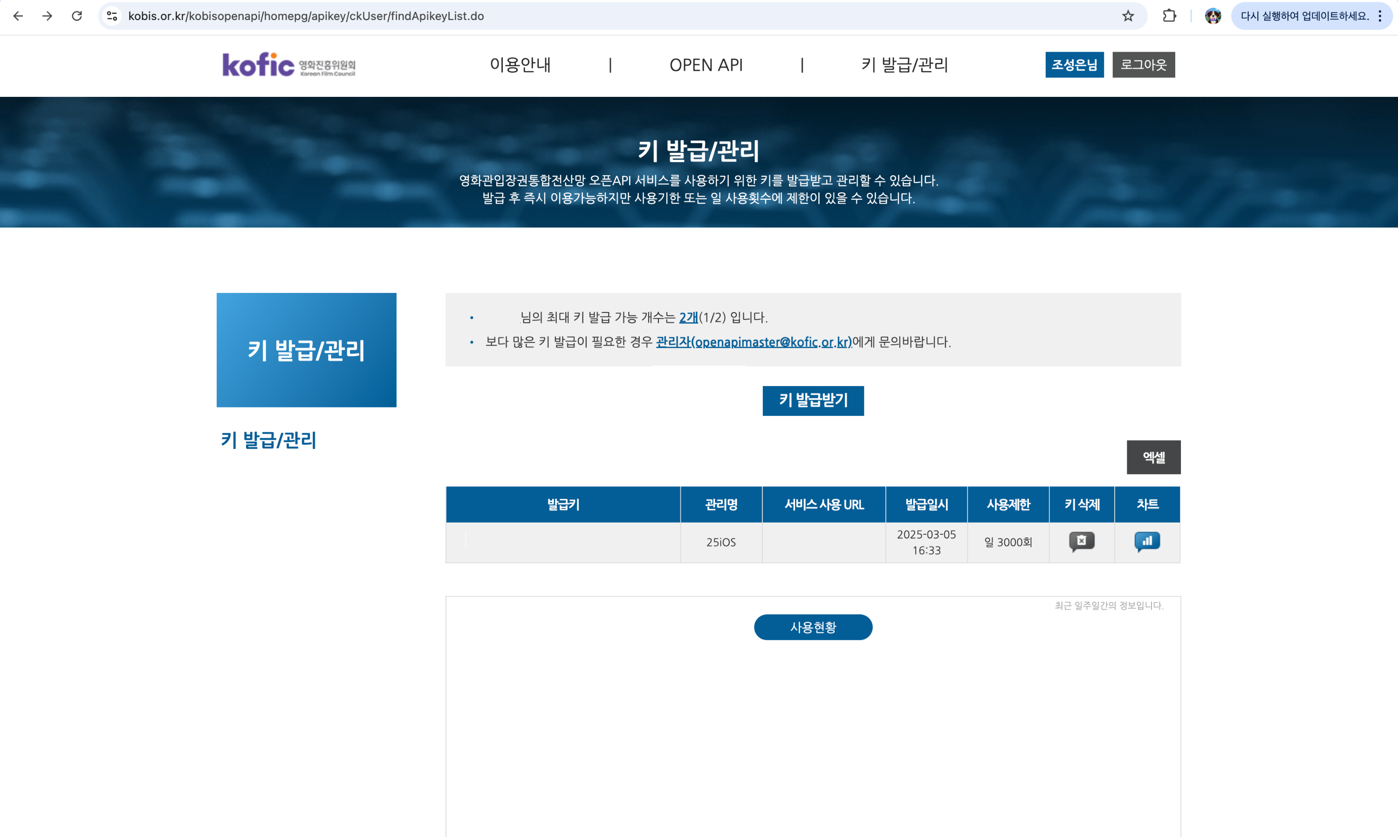Click the 2개 key limit link
Viewport: 1398px width, 837px height.
688,318
